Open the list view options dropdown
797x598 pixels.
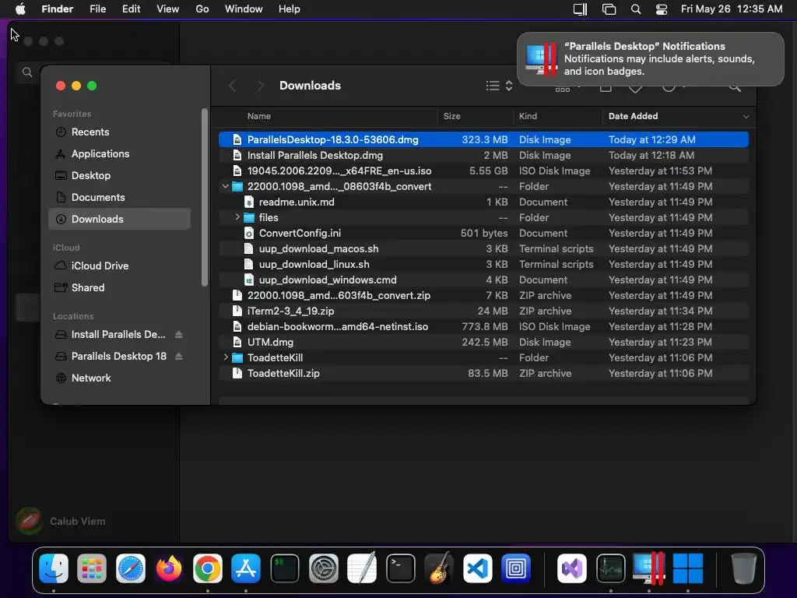tap(499, 86)
